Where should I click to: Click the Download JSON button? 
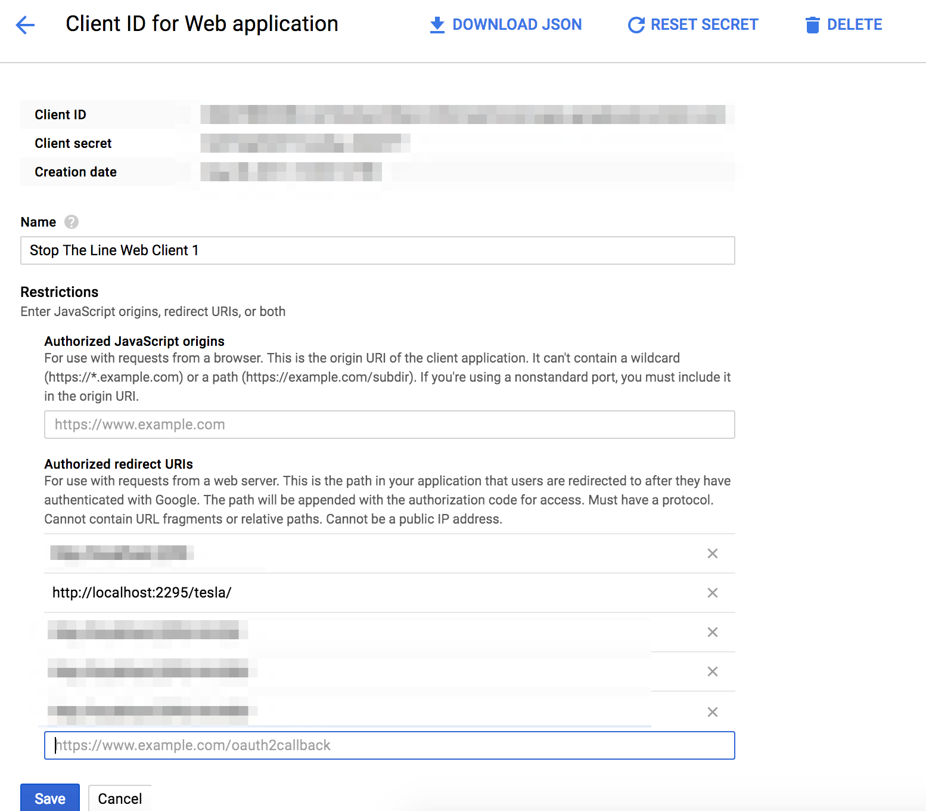(x=505, y=24)
